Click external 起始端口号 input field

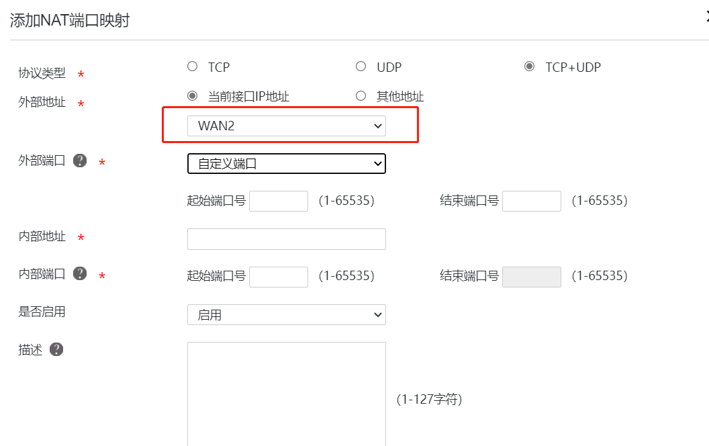tap(278, 201)
